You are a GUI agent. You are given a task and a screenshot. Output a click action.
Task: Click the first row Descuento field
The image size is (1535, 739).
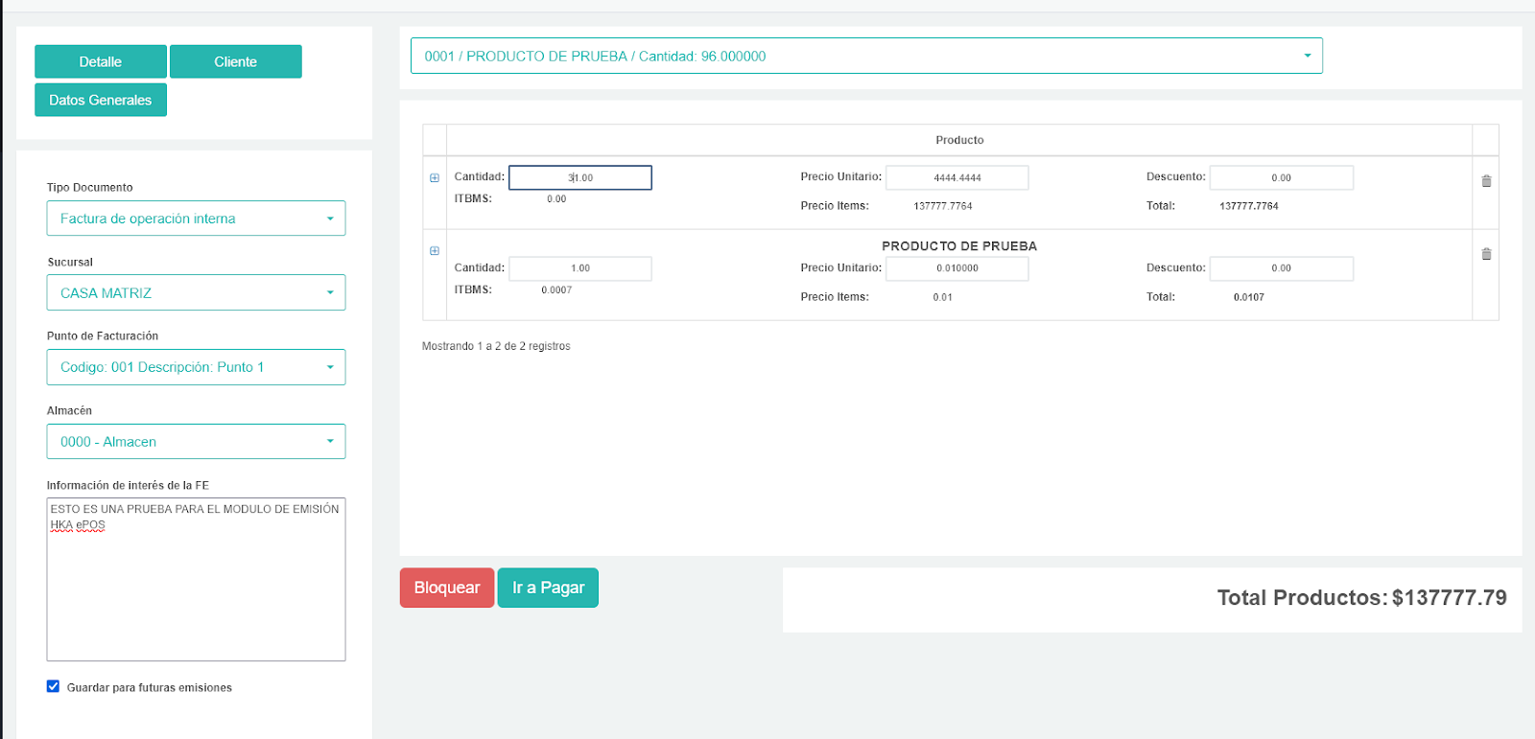coord(1281,178)
